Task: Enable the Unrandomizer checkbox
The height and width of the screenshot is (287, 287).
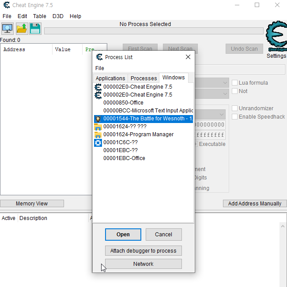Action: (x=234, y=108)
